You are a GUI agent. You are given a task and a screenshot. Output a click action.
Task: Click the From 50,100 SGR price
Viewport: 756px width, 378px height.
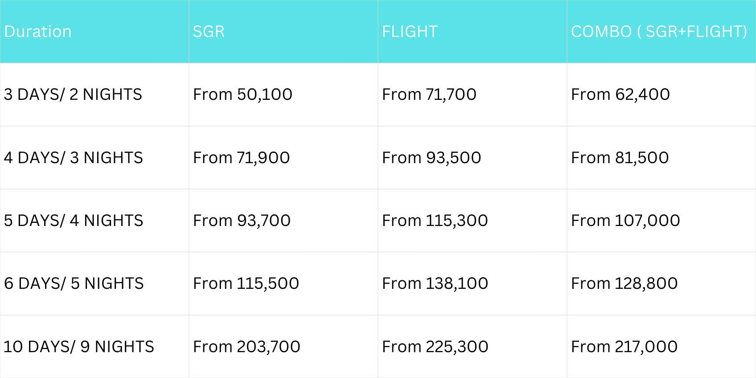[242, 94]
